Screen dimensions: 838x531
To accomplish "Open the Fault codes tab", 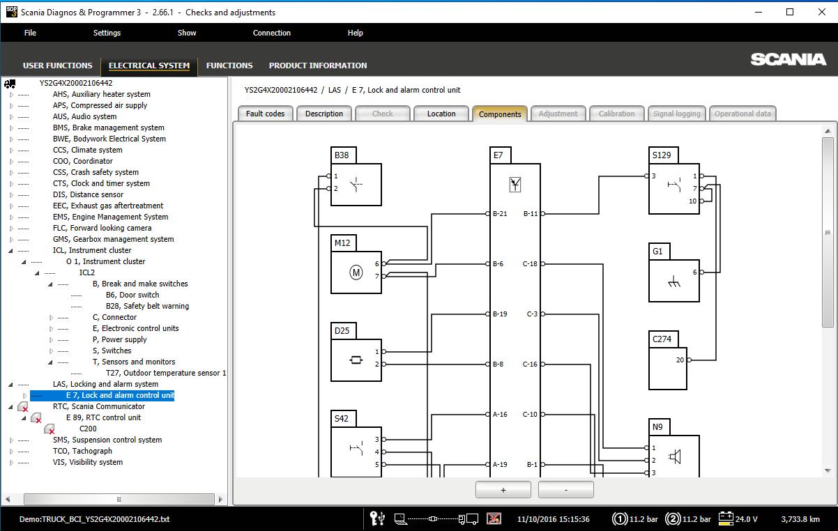I will 265,114.
